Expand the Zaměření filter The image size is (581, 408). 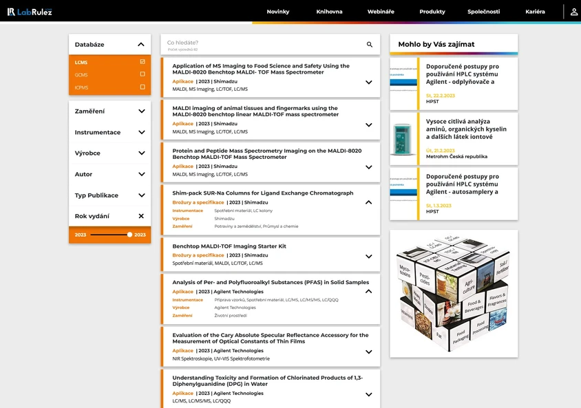point(142,111)
